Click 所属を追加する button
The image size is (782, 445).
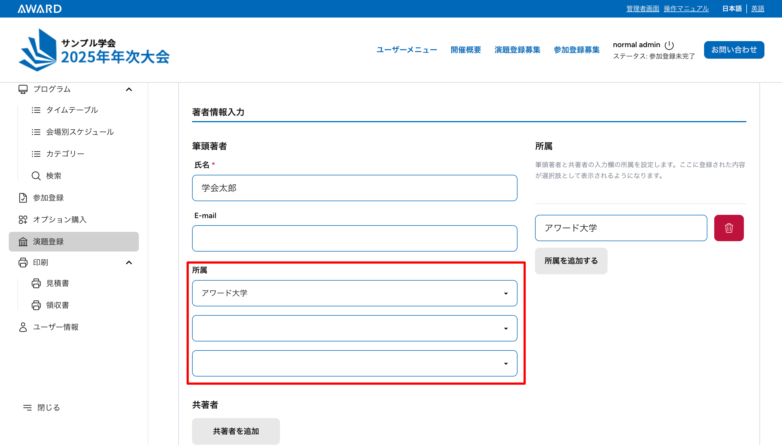tap(571, 261)
